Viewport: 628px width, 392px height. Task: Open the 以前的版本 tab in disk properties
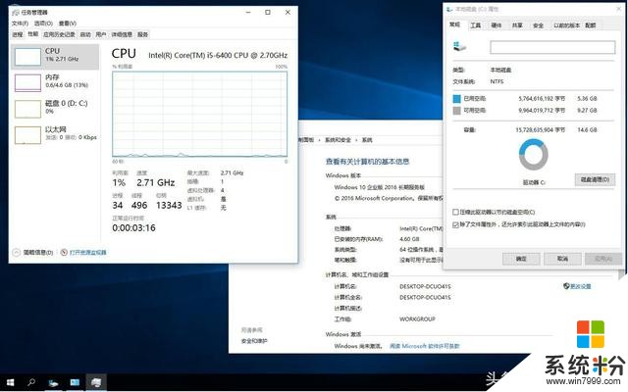pos(566,25)
